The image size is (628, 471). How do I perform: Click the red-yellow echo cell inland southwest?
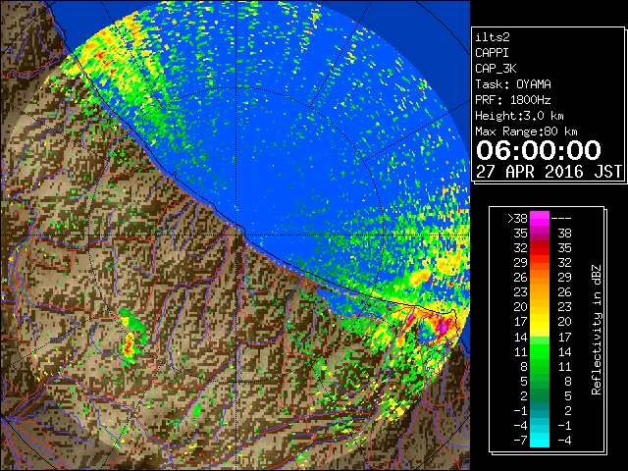[129, 346]
